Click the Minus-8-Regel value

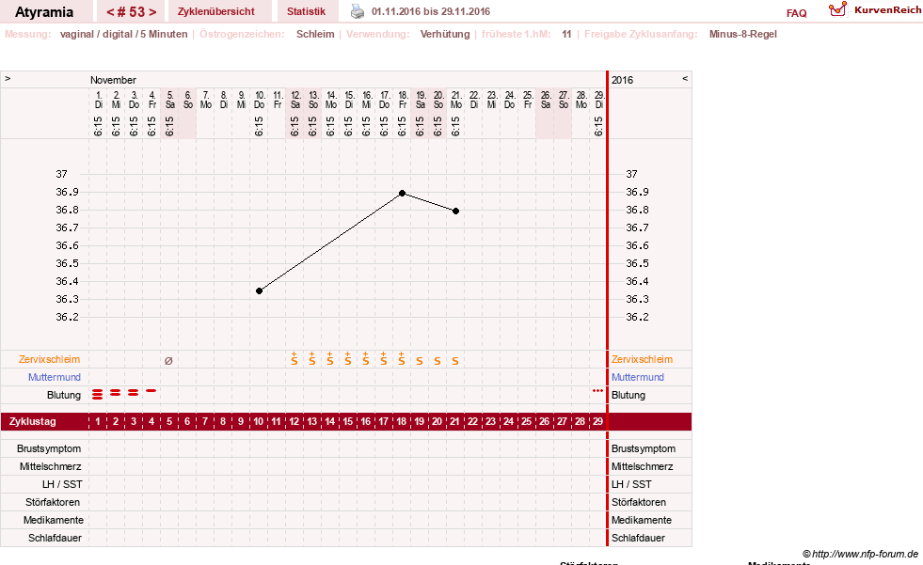pos(743,34)
